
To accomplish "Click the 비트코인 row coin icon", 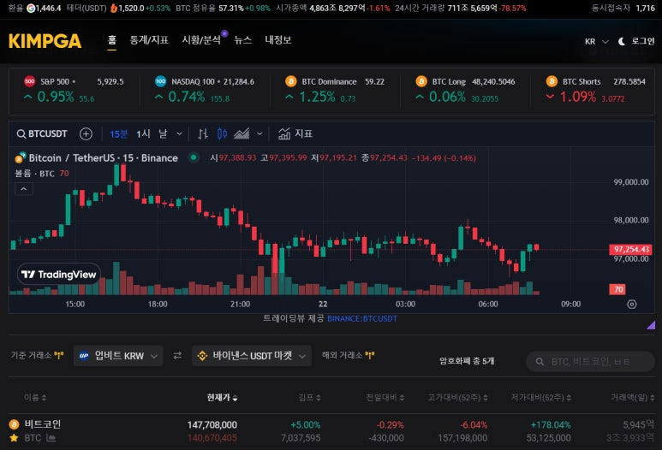I will pyautogui.click(x=14, y=424).
